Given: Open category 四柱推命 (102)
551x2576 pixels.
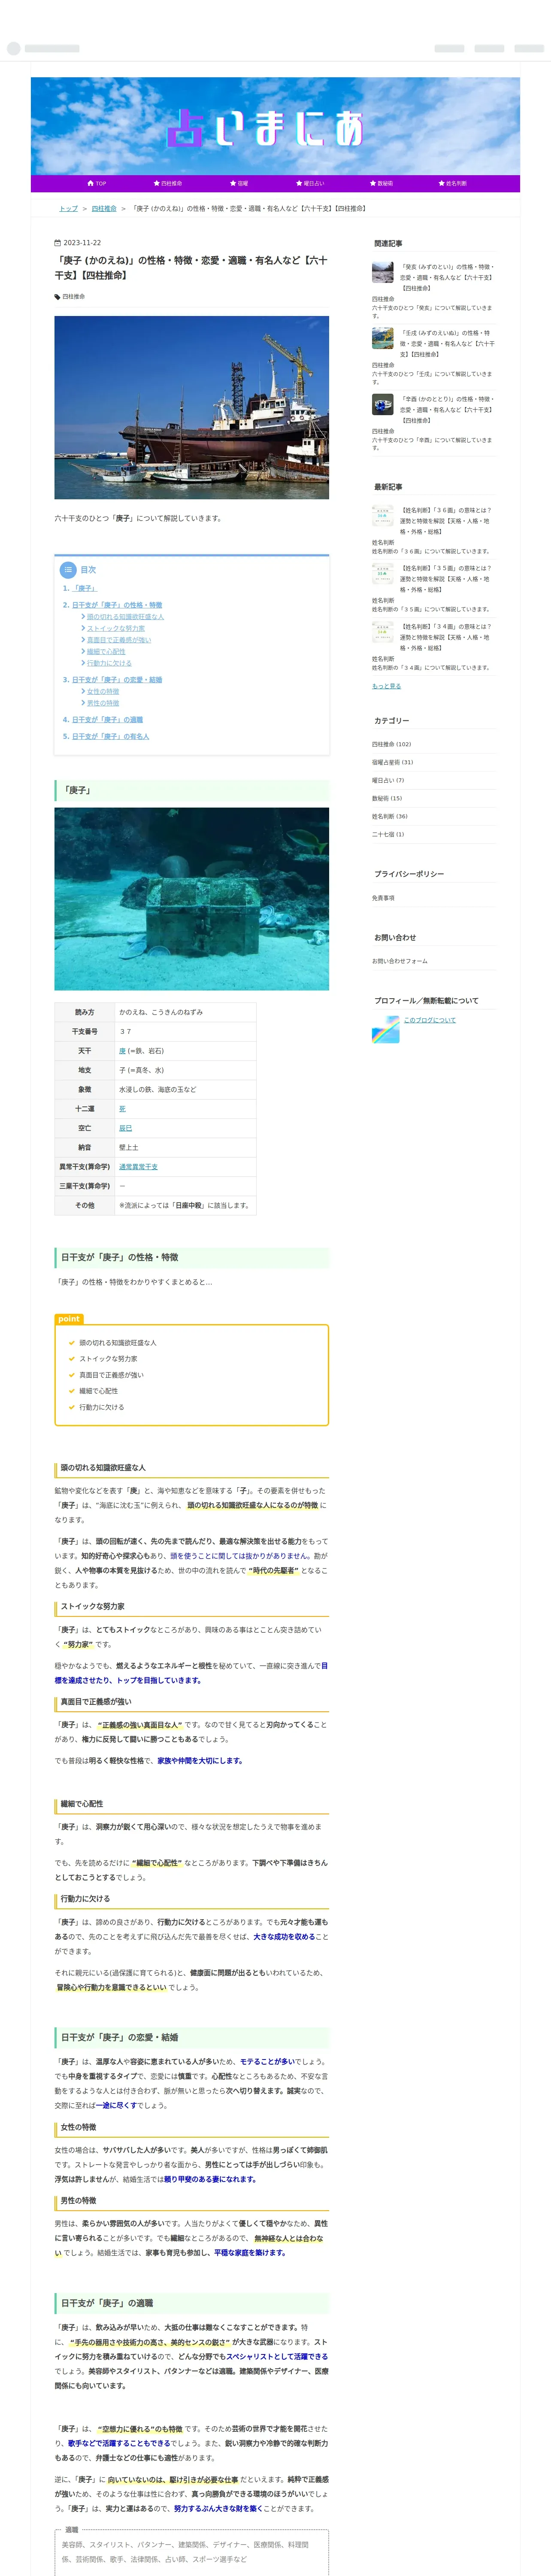Looking at the screenshot, I should tap(392, 744).
